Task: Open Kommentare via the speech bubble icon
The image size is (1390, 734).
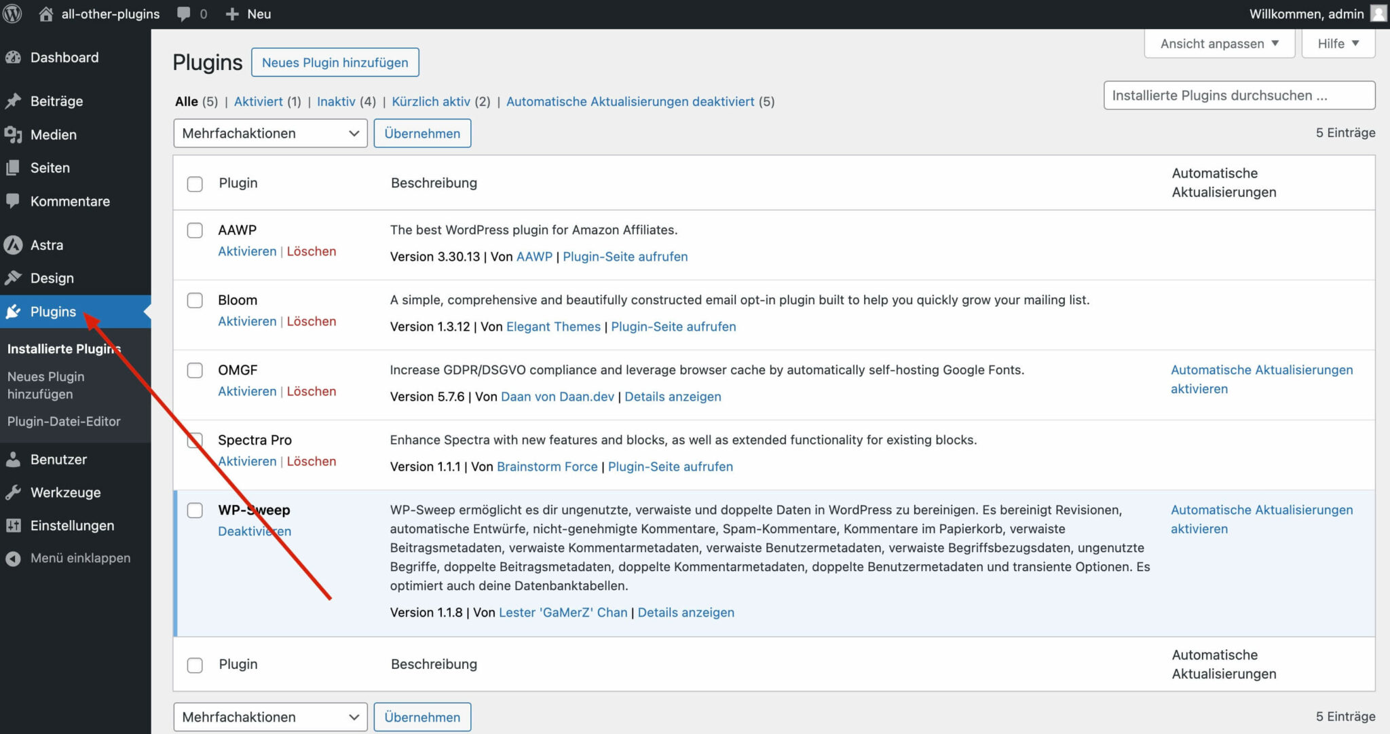Action: pos(14,201)
